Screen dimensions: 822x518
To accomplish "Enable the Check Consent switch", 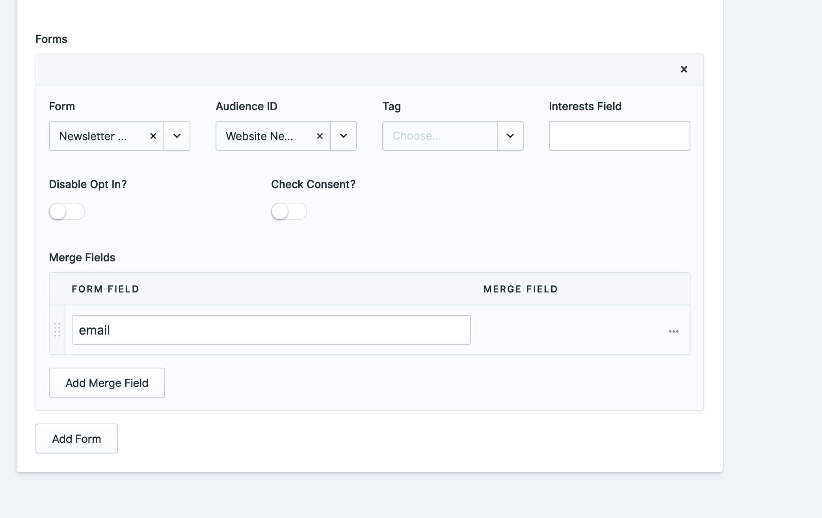I will click(289, 211).
